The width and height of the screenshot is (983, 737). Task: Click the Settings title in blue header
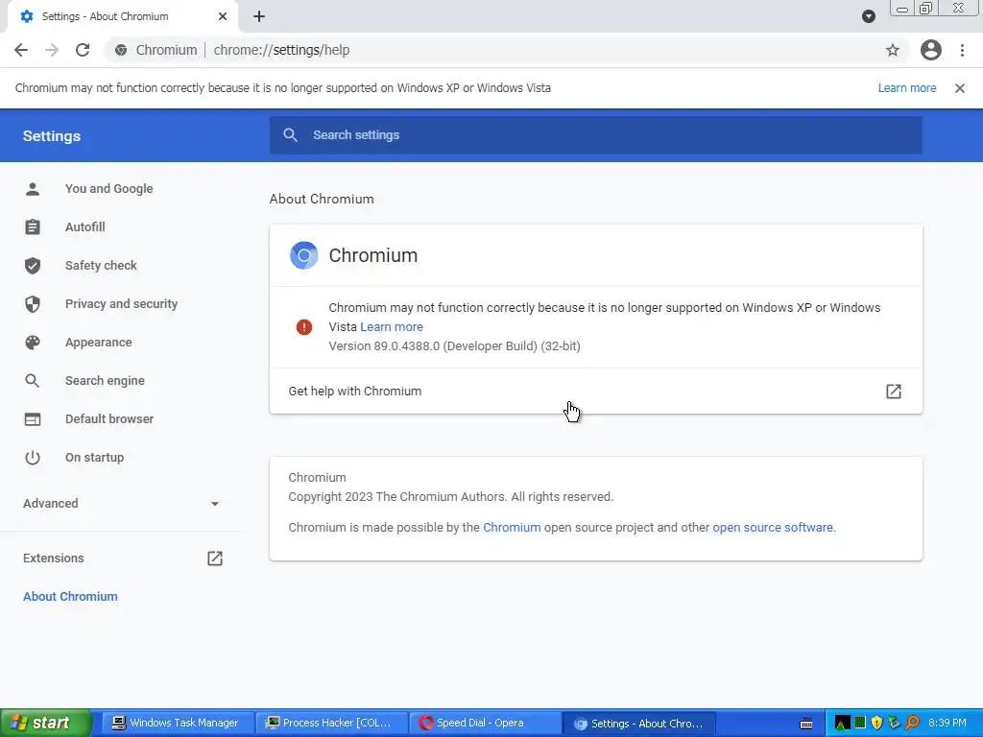(x=52, y=136)
